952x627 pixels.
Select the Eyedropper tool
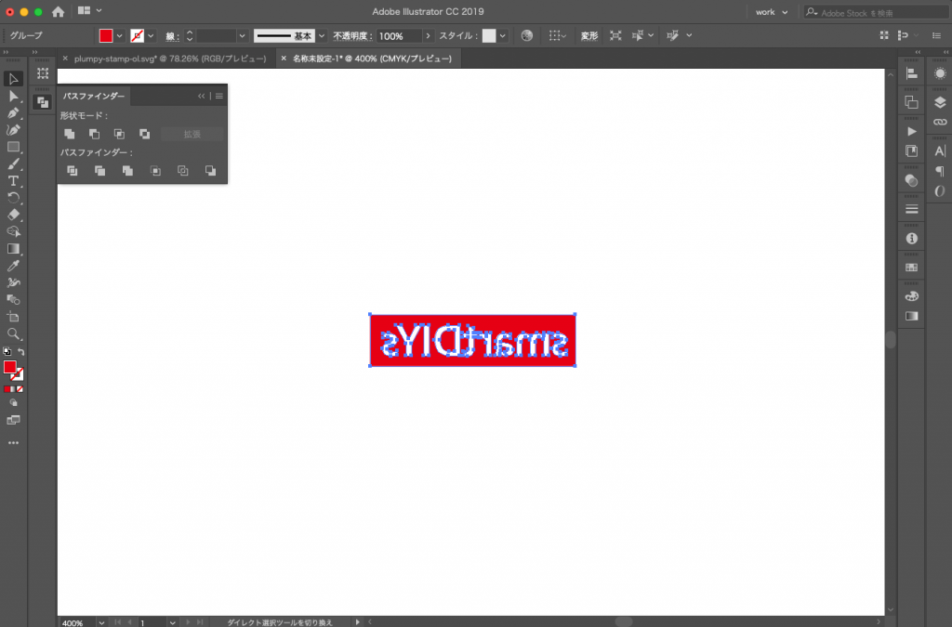pyautogui.click(x=13, y=266)
